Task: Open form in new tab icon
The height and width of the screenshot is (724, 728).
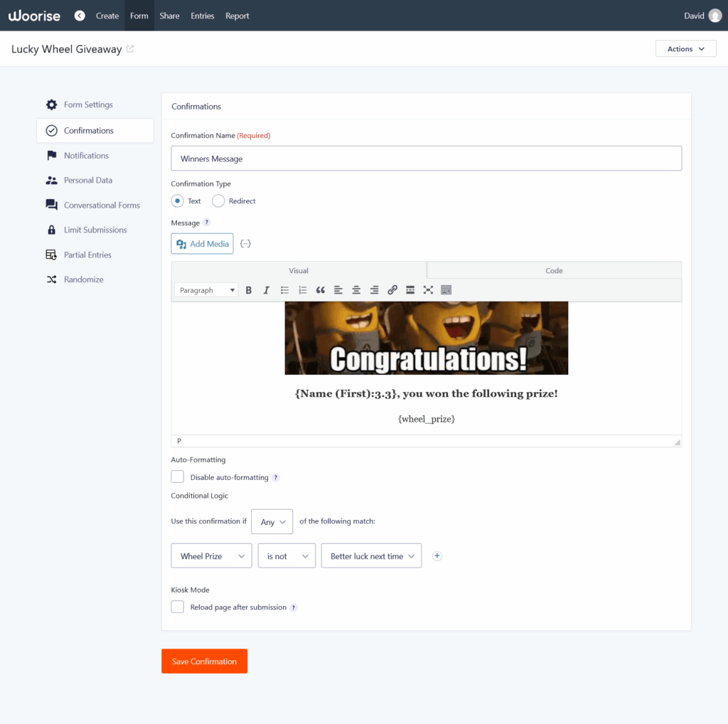Action: [x=130, y=49]
